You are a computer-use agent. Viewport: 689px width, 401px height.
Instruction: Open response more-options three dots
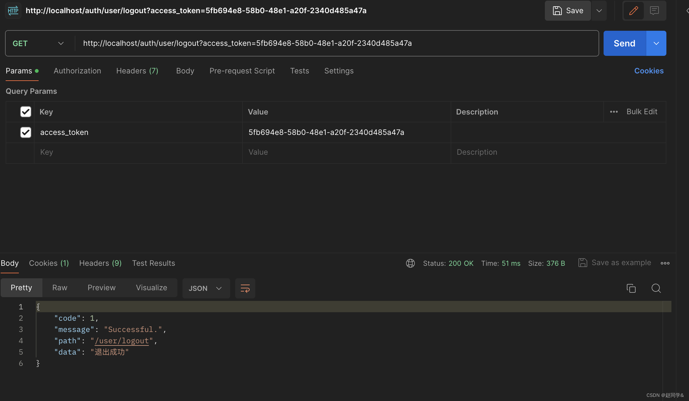[665, 263]
